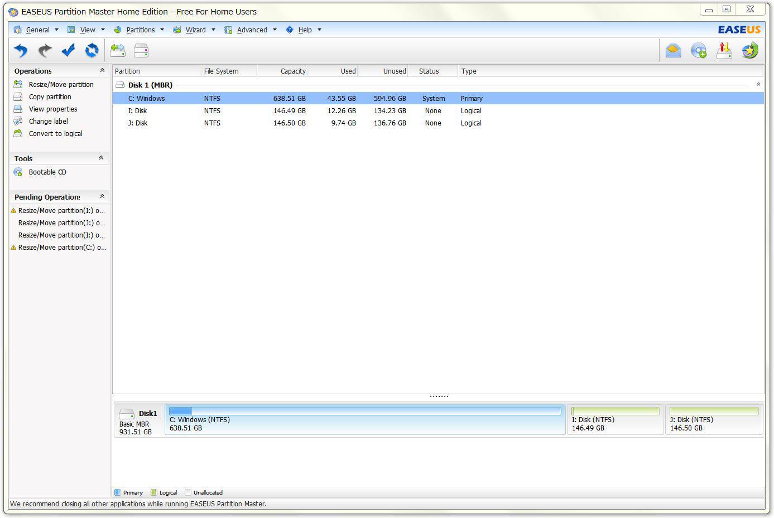
Task: Open the Wizard menu
Action: (x=195, y=30)
